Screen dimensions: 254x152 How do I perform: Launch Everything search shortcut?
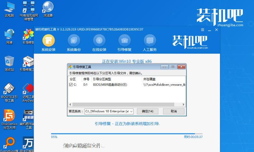(x=9, y=144)
